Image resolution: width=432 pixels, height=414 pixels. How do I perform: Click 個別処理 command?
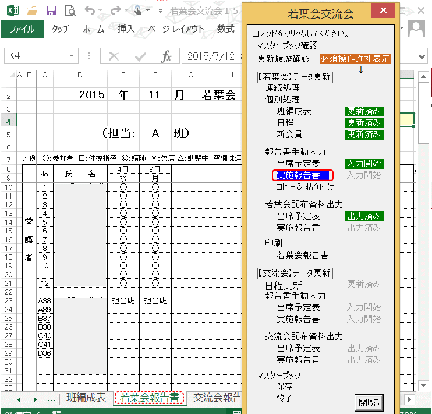tap(282, 100)
